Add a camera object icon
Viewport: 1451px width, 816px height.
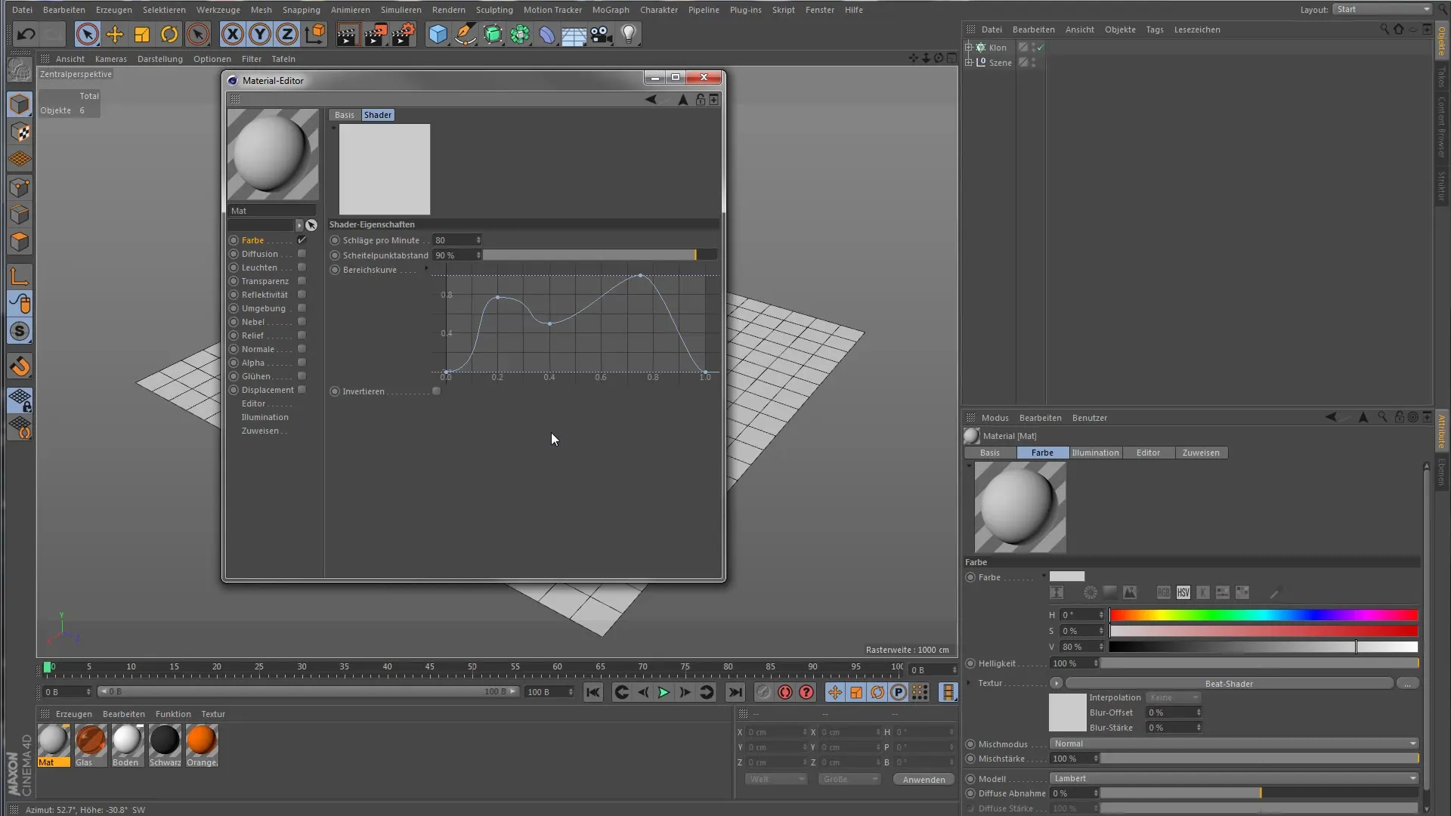(602, 34)
